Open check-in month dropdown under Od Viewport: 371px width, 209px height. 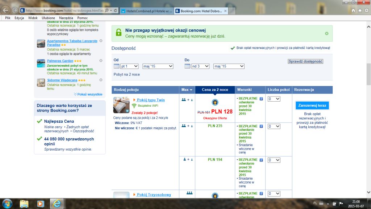(x=158, y=66)
